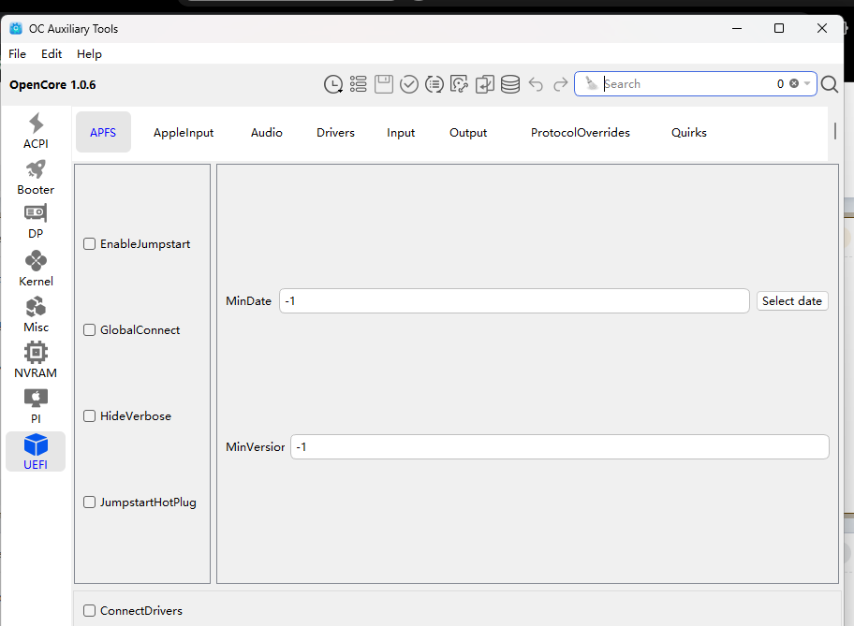Toggle the HideVerbose checkbox
This screenshot has width=854, height=626.
[x=90, y=416]
